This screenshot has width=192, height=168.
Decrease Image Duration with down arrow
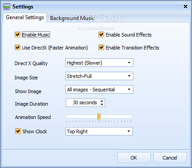[x=102, y=104]
